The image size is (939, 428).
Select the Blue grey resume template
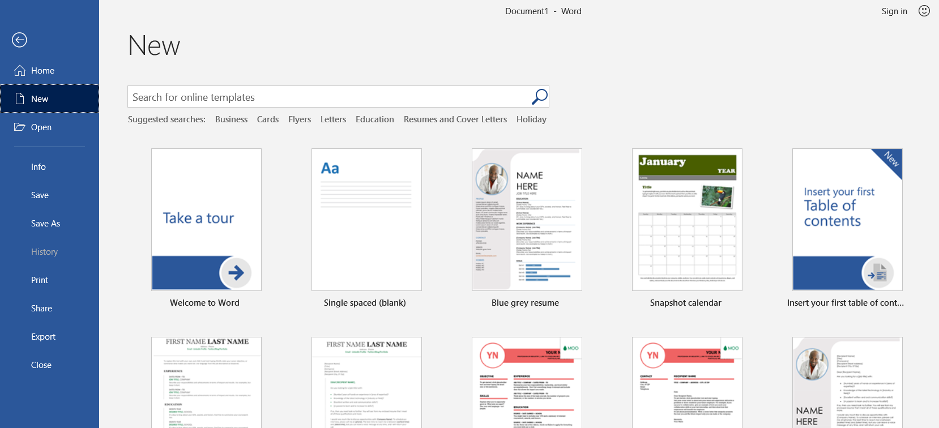pos(527,220)
